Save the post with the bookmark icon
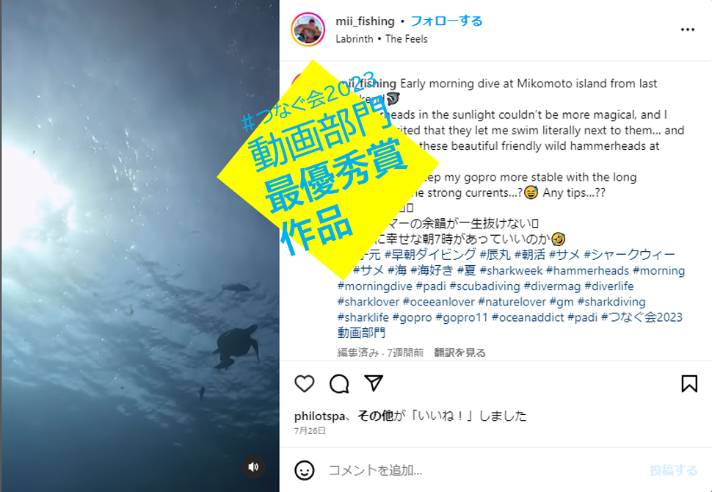712x492 pixels. pos(689,384)
